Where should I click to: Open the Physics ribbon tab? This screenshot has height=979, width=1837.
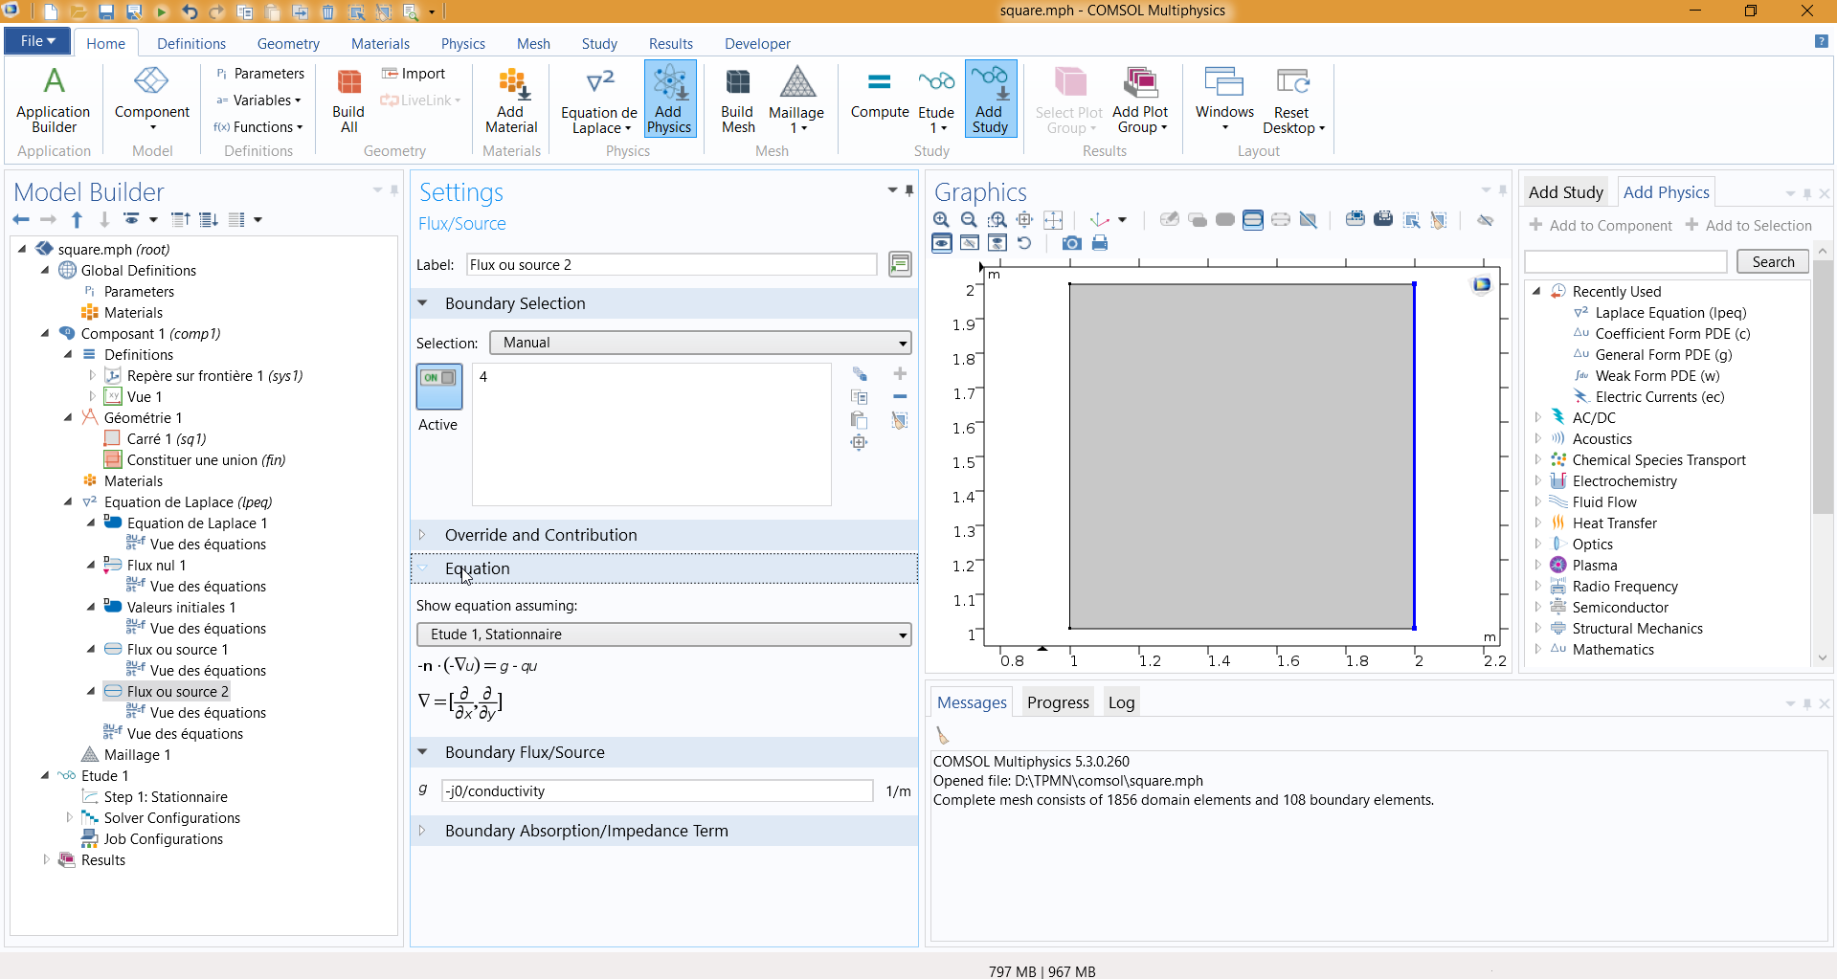coord(462,44)
